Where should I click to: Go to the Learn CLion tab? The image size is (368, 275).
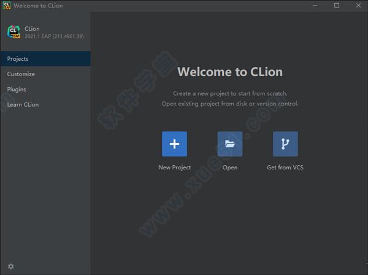(x=45, y=104)
